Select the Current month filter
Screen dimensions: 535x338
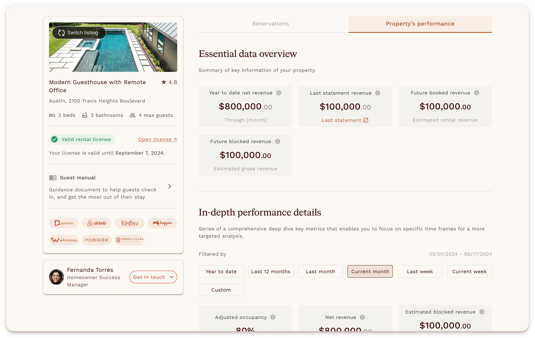(370, 272)
